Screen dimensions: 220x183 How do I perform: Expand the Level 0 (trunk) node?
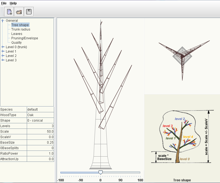[3, 47]
